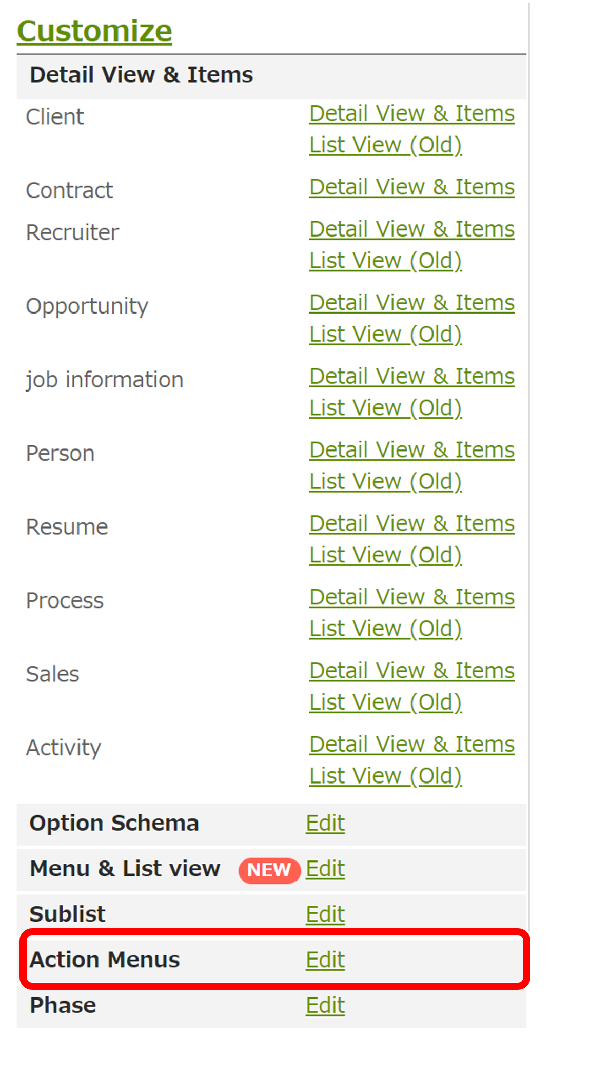Open Sales Detail View & Items
The width and height of the screenshot is (590, 1076).
[x=411, y=671]
